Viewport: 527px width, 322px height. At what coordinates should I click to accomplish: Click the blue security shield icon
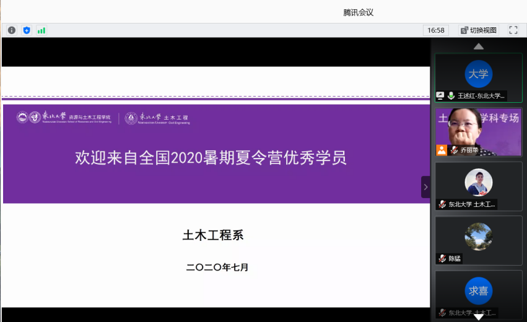point(27,30)
